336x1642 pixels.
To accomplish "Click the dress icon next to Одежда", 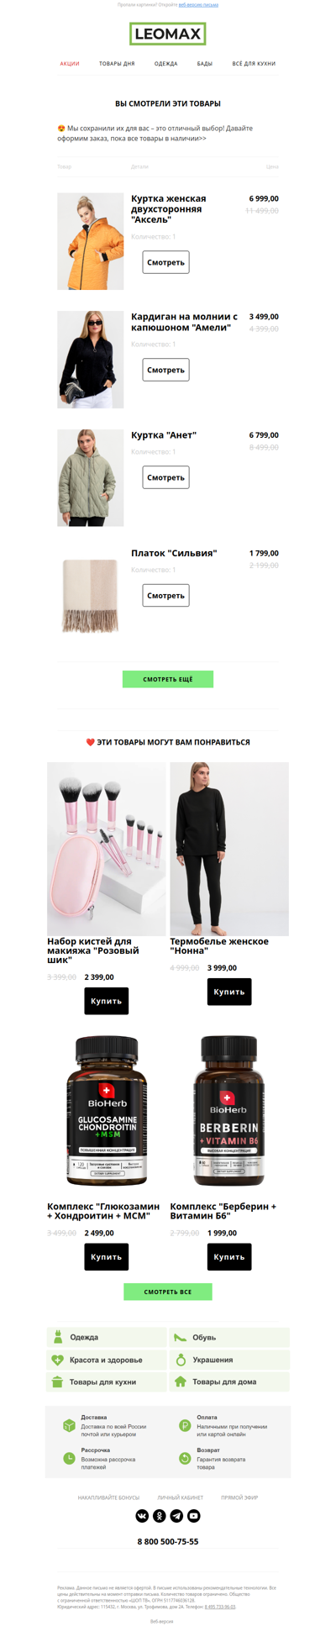I will (58, 1336).
